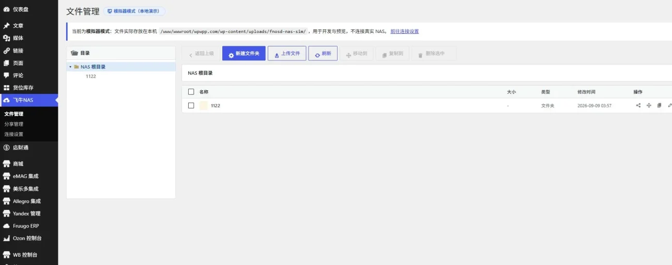Click the copy icon in the 1122 row
The width and height of the screenshot is (672, 265).
tap(659, 105)
